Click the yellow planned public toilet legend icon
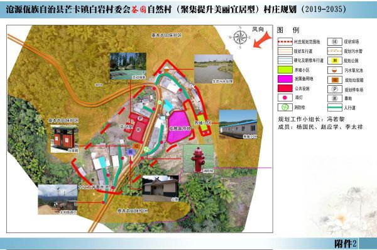Image resolution: width=377 pixels, height=250 pixels. click(x=334, y=61)
